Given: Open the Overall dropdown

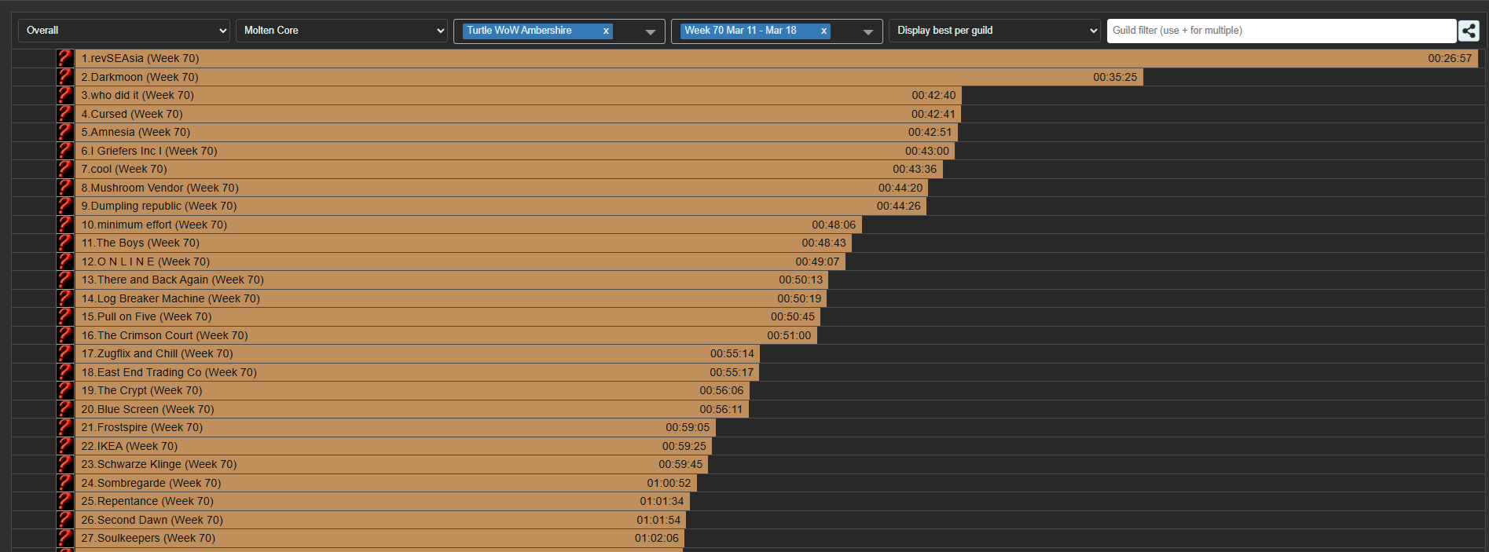Looking at the screenshot, I should 124,31.
